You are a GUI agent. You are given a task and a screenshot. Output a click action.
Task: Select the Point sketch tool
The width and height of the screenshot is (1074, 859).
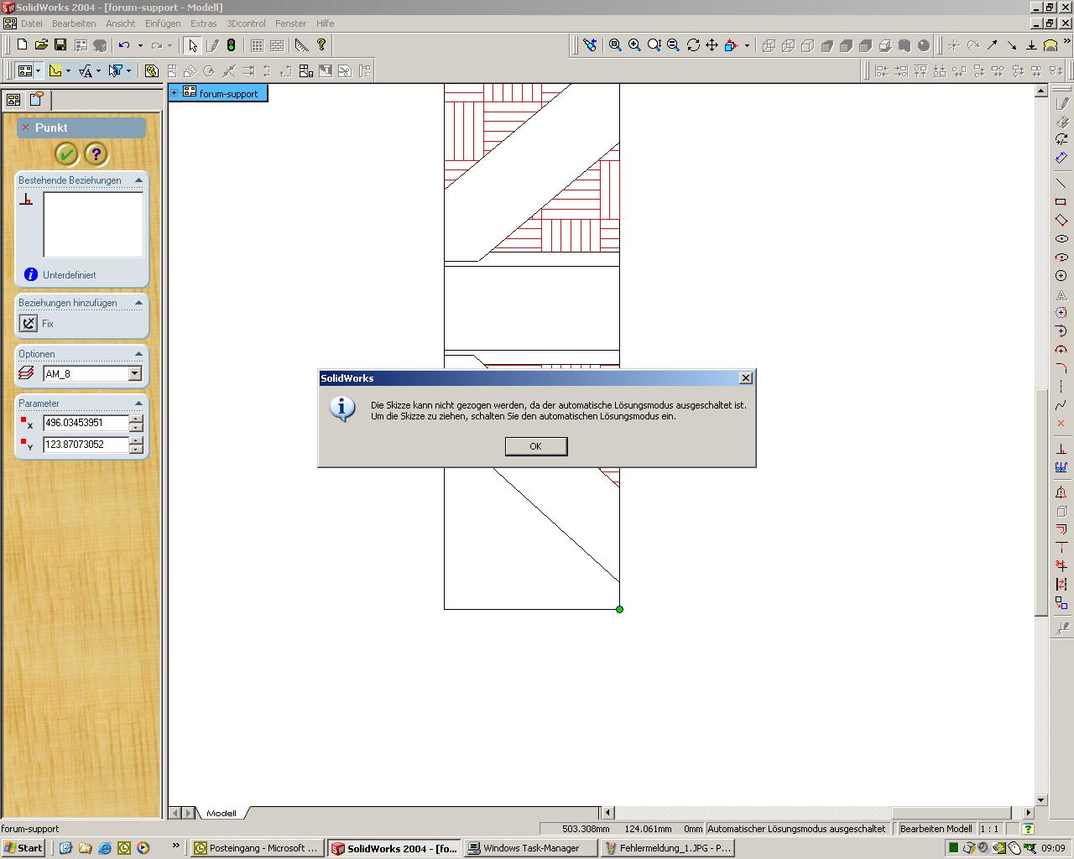pyautogui.click(x=1061, y=423)
